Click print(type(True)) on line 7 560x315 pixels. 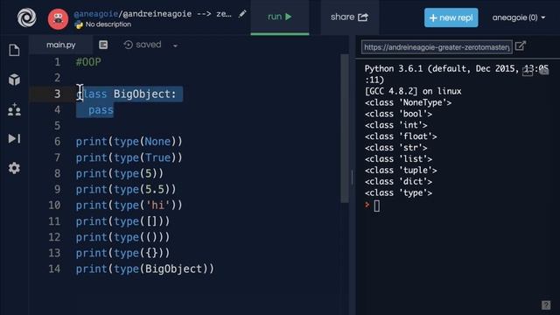pyautogui.click(x=129, y=157)
